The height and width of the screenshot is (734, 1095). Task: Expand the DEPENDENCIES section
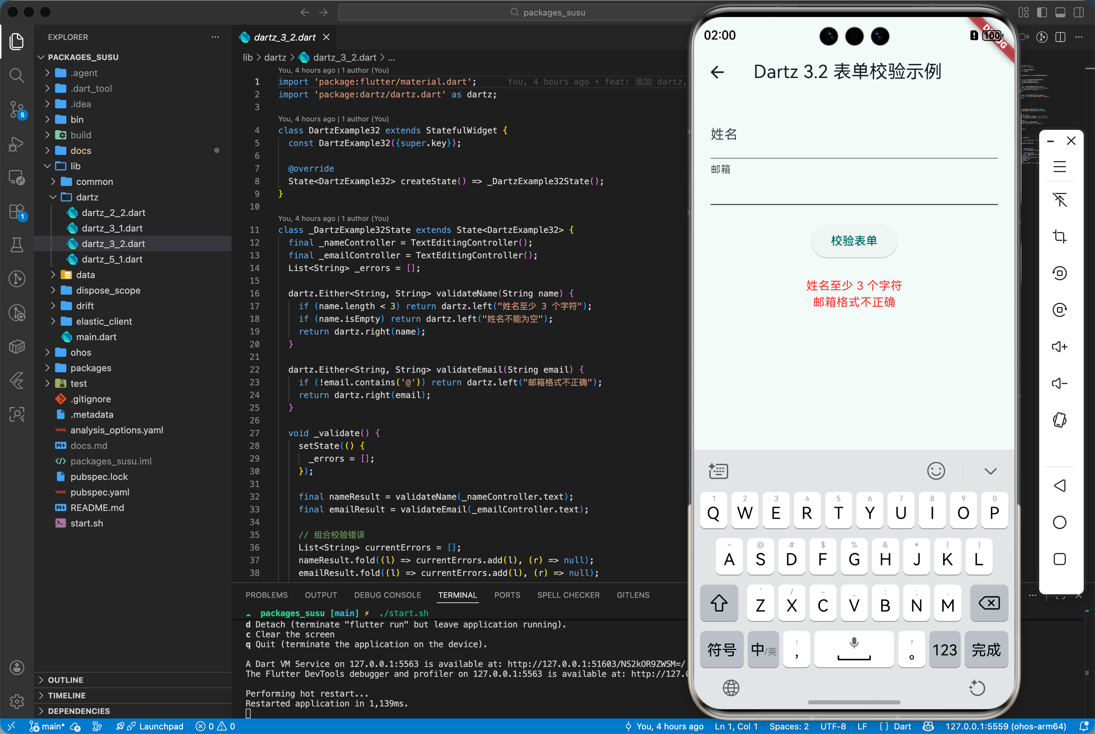(132, 711)
